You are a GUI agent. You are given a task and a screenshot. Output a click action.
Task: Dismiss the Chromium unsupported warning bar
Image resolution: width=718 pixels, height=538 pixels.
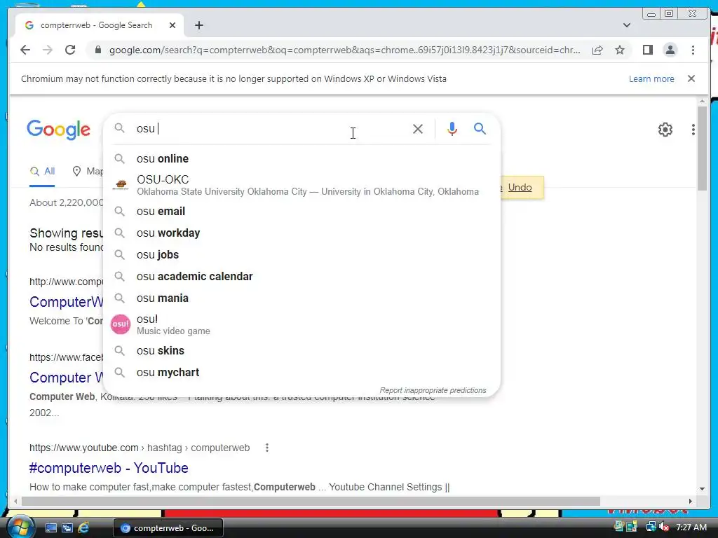tap(691, 78)
